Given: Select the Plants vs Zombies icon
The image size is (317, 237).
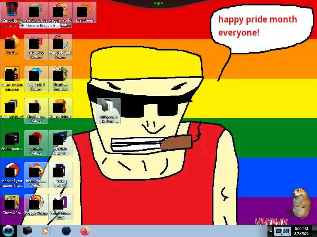Looking at the screenshot, I should click(60, 79).
